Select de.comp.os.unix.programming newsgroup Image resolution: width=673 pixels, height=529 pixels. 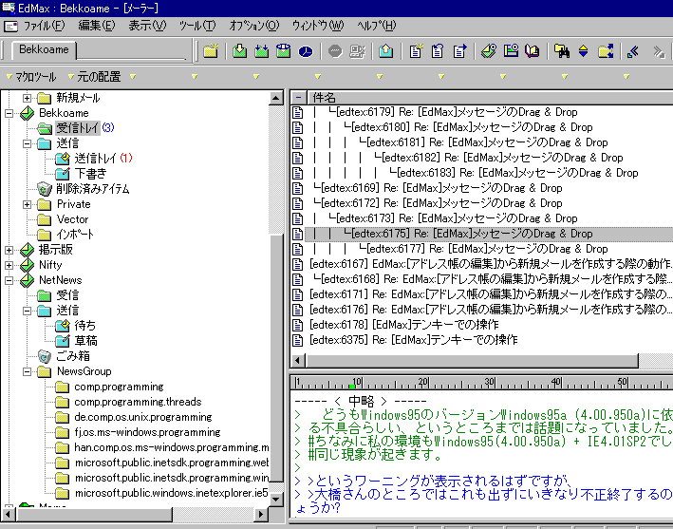coord(143,417)
